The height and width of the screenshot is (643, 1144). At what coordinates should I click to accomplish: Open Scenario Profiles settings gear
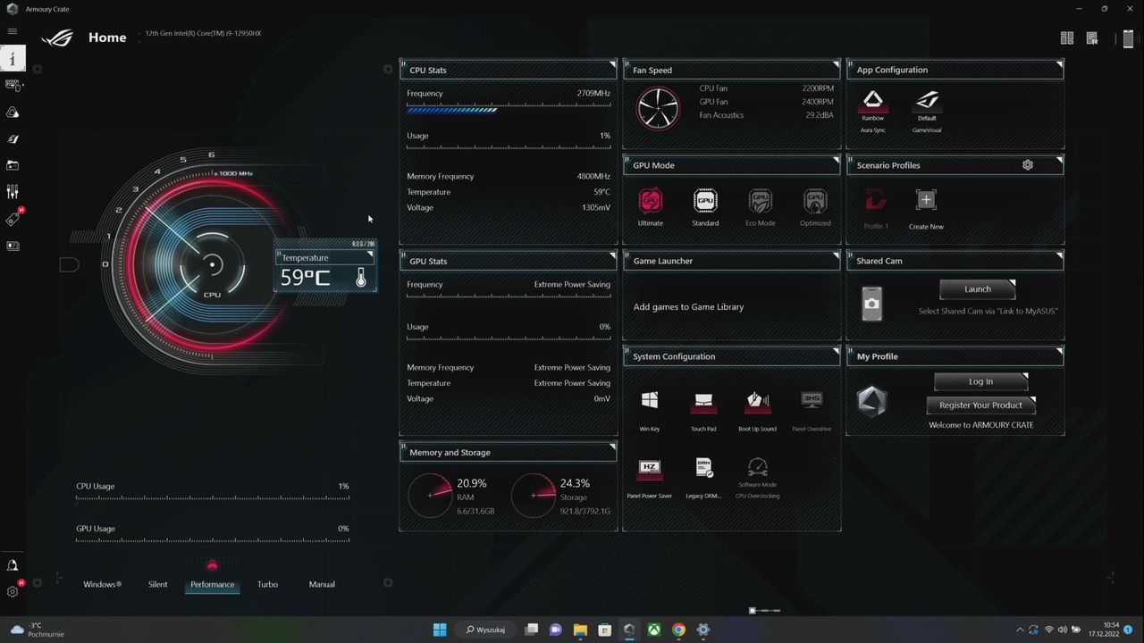[x=1028, y=165]
